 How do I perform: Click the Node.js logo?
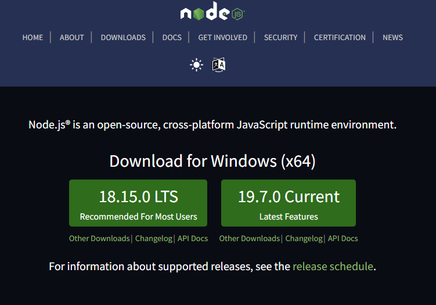(x=212, y=12)
